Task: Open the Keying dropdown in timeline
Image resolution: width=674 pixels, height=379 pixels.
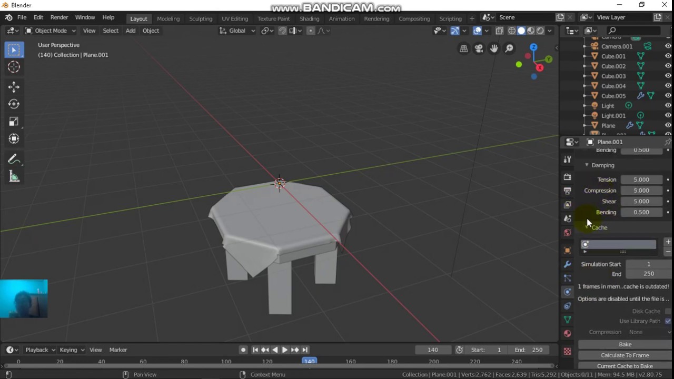Action: click(71, 350)
